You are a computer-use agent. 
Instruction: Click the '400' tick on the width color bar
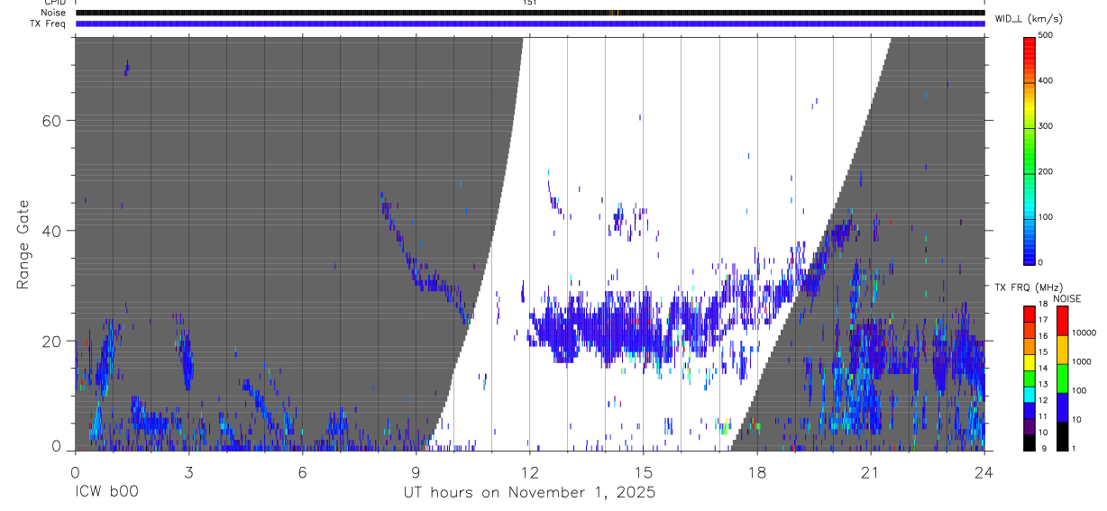(x=1046, y=80)
